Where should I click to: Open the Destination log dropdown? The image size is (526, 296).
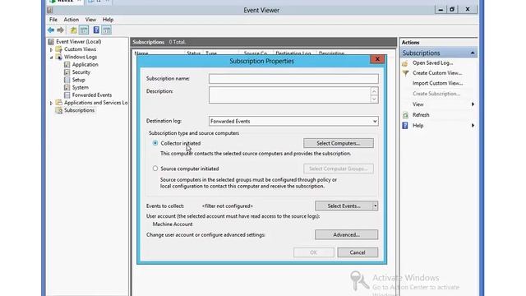click(375, 122)
